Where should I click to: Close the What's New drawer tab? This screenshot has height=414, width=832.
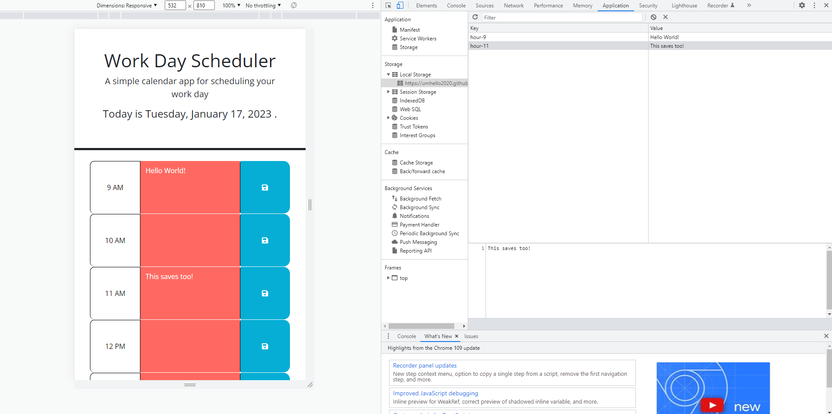pos(456,336)
